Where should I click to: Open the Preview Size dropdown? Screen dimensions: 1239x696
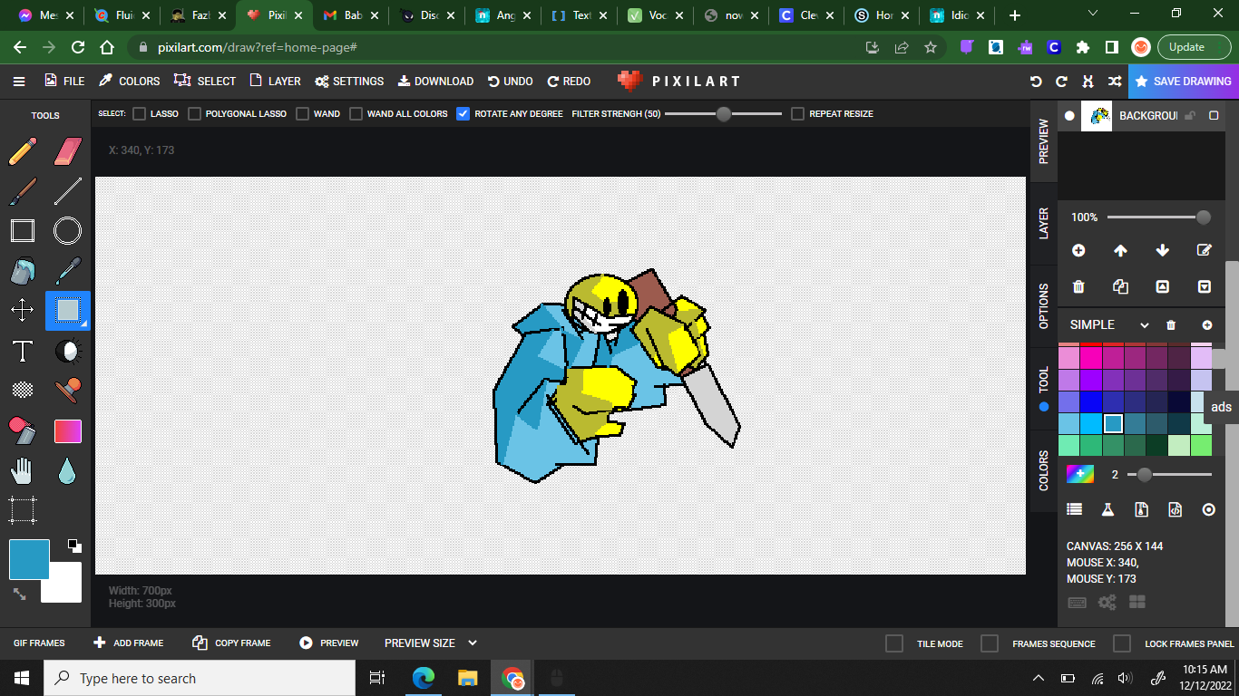pos(431,643)
